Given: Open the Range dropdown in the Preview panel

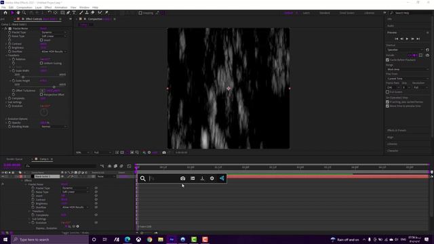Looking at the screenshot, I should [x=408, y=69].
